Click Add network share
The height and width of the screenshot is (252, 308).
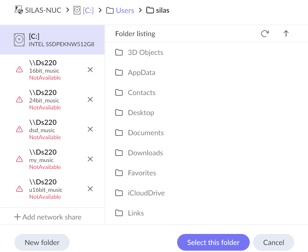tap(48, 217)
